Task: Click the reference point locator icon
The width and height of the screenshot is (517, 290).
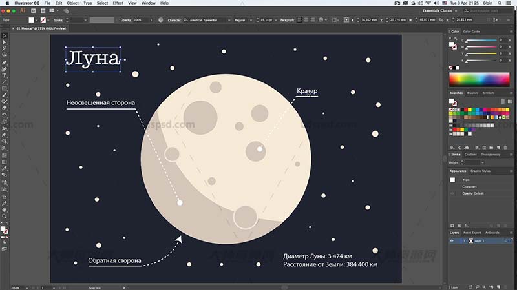Action: (x=346, y=20)
